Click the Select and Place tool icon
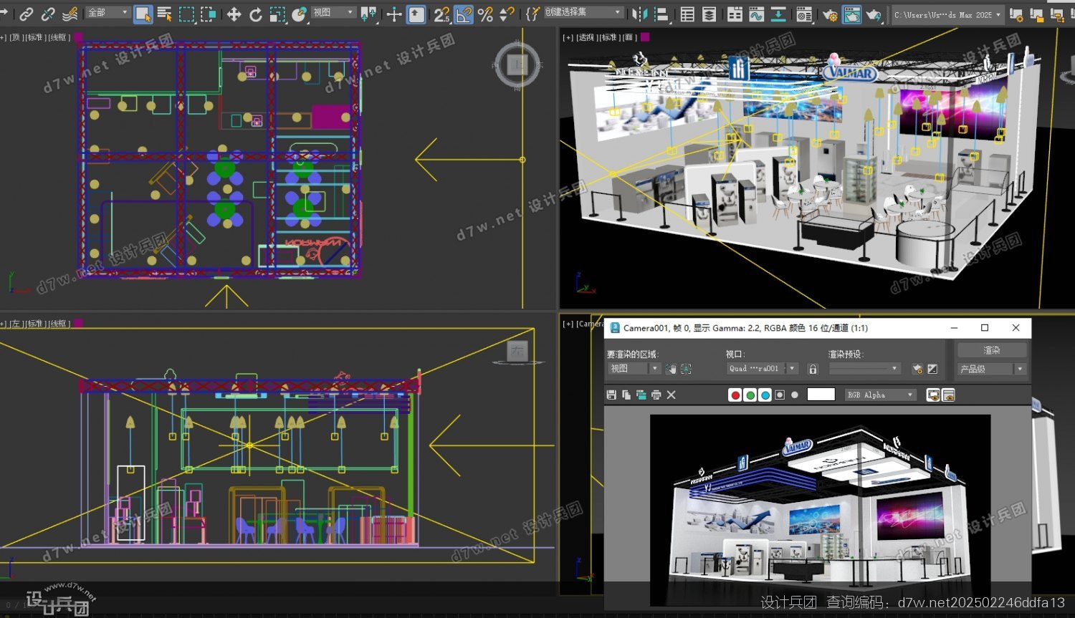 point(299,14)
